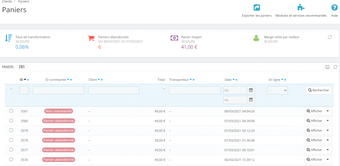Open the Aide help icon

click(x=334, y=8)
